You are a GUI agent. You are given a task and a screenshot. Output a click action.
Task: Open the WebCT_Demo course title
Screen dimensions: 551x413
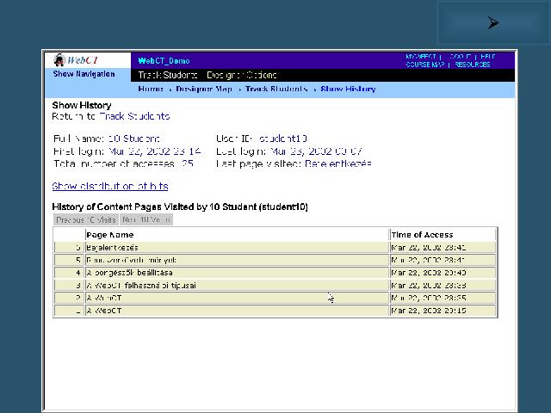click(x=164, y=61)
